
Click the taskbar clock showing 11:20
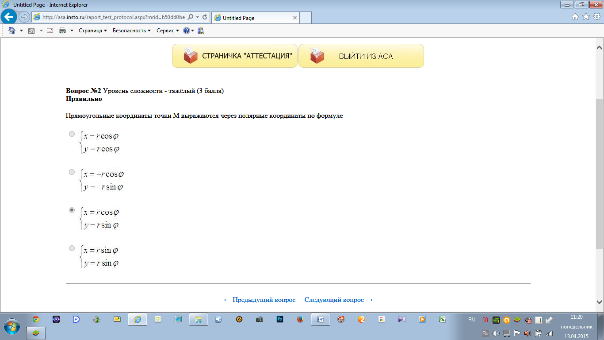click(576, 326)
